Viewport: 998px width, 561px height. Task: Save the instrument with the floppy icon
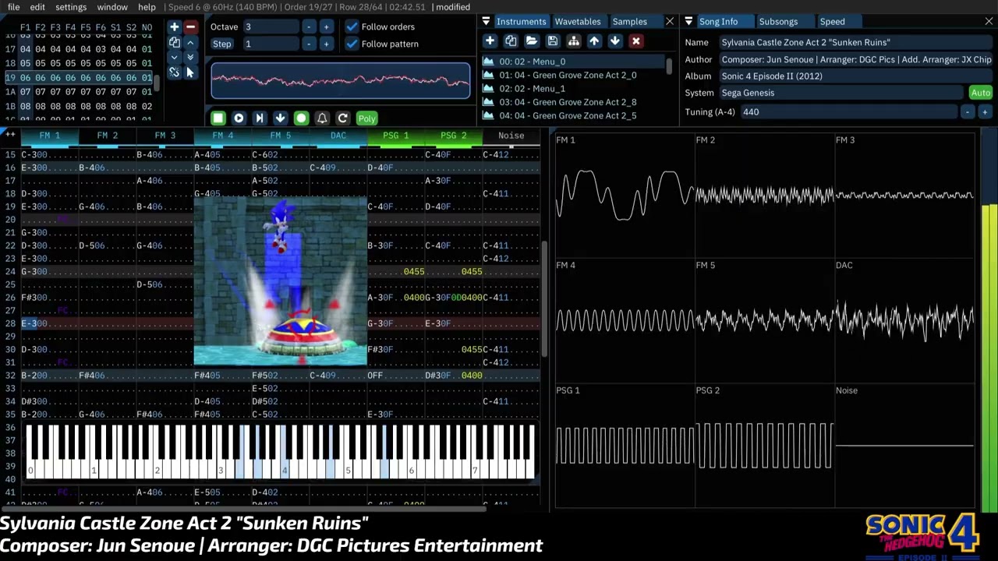(553, 41)
